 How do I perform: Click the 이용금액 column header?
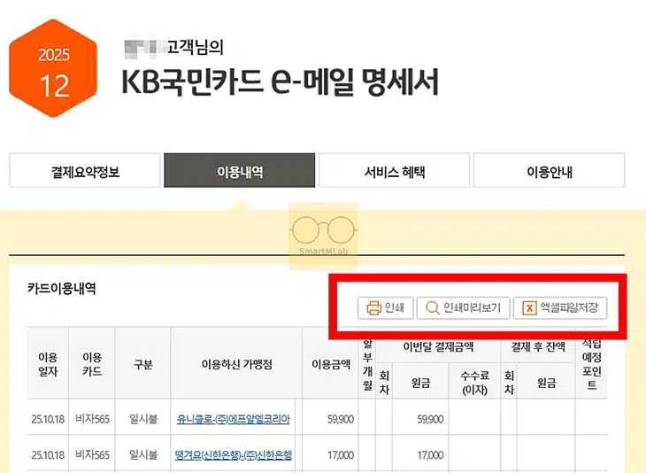click(x=331, y=365)
